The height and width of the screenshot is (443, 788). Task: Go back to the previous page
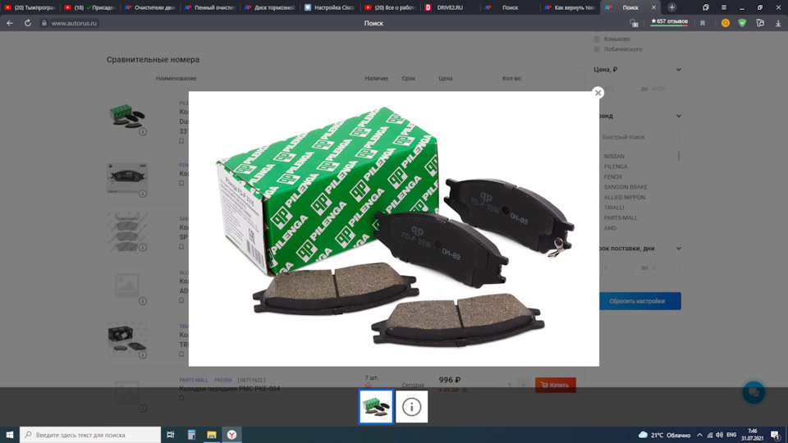[x=10, y=23]
